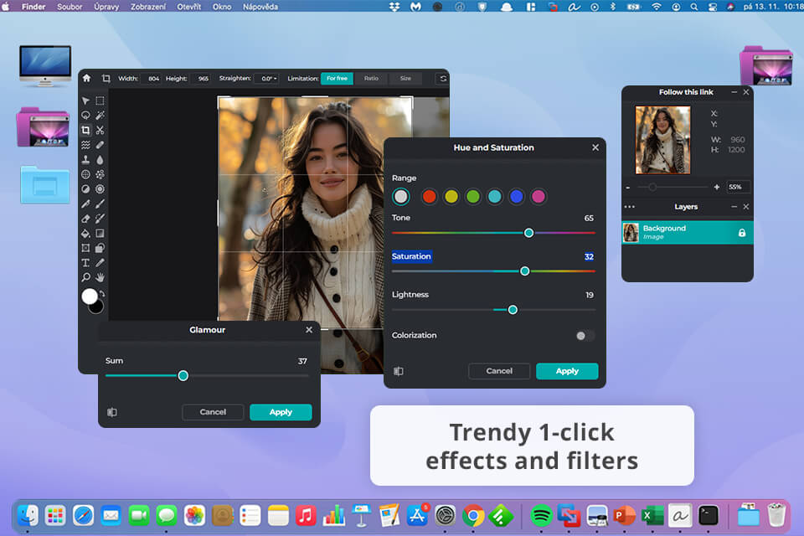
Task: Apply the Glamour effect
Action: [x=281, y=412]
